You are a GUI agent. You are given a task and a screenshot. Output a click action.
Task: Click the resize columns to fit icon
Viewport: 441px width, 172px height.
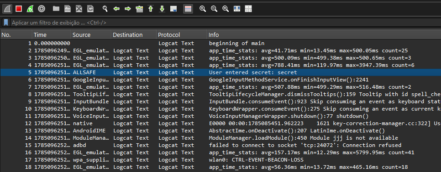[x=237, y=9]
